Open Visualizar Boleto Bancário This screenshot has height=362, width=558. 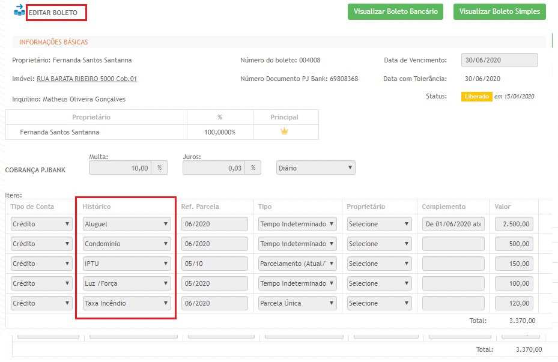click(x=395, y=11)
